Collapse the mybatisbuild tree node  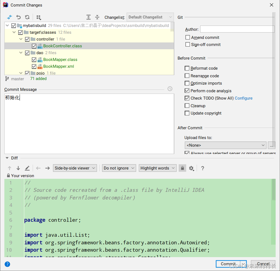tap(7, 26)
